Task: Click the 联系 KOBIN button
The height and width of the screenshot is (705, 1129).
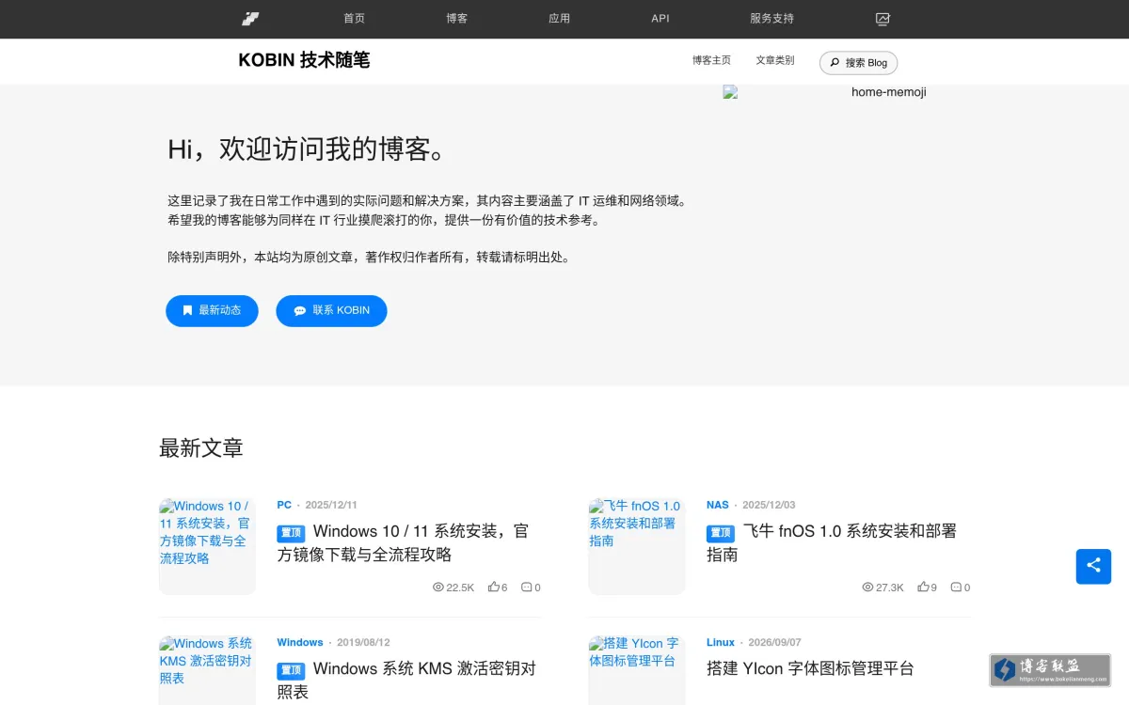Action: click(331, 310)
